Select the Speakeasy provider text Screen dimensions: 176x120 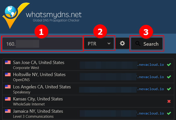coord(22,92)
